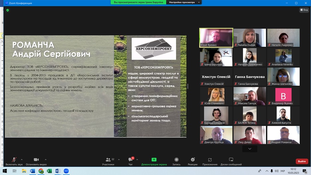
Task: Open the Участники participants panel
Action: click(x=108, y=161)
